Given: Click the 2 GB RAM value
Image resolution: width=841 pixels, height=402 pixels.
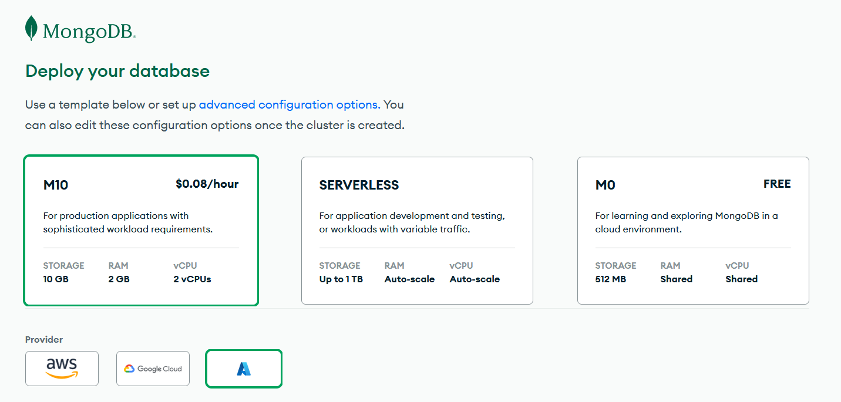Looking at the screenshot, I should pyautogui.click(x=119, y=279).
